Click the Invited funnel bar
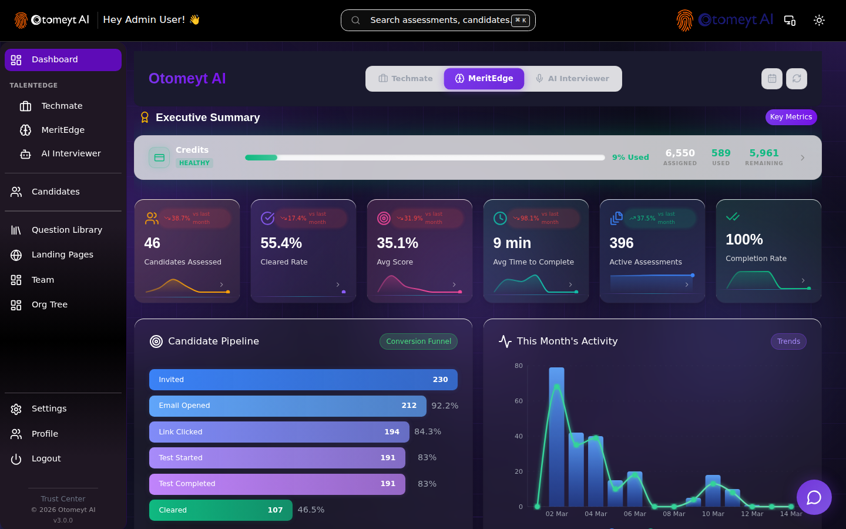The image size is (846, 529). coord(303,380)
